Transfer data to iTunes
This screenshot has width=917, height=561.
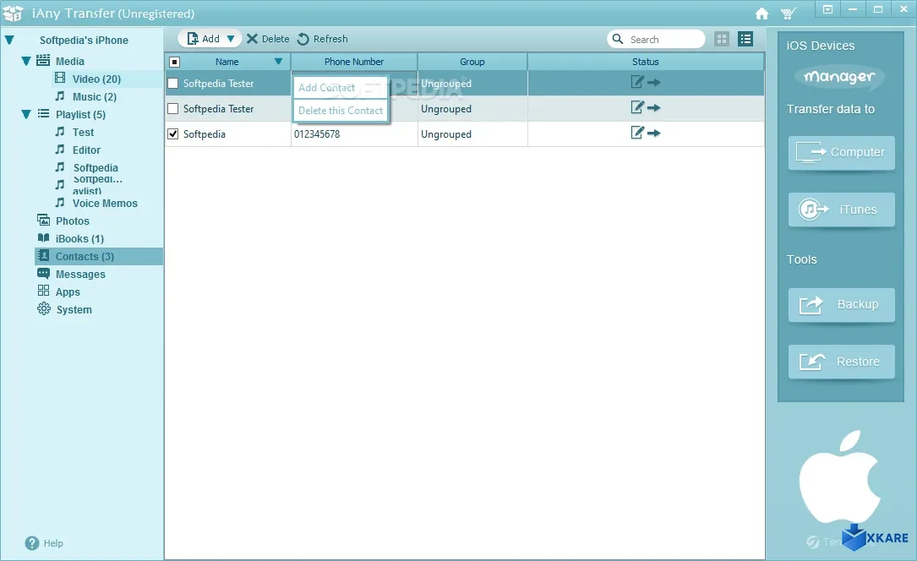(841, 210)
